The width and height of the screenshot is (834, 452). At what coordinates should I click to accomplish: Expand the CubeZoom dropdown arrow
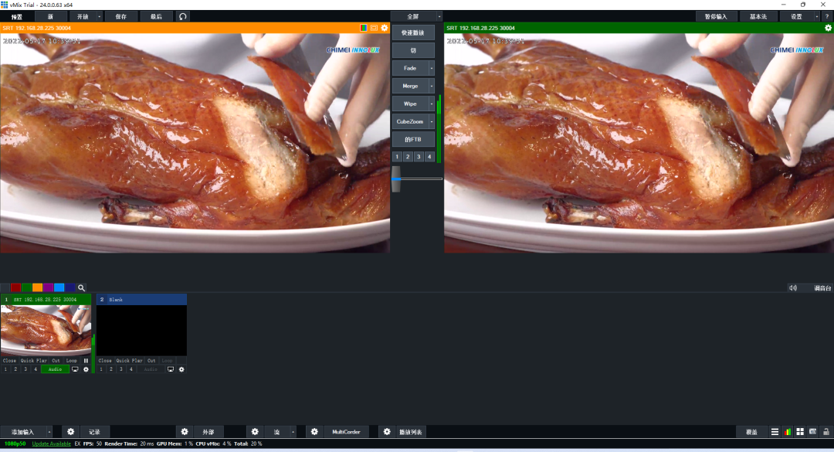click(x=432, y=121)
